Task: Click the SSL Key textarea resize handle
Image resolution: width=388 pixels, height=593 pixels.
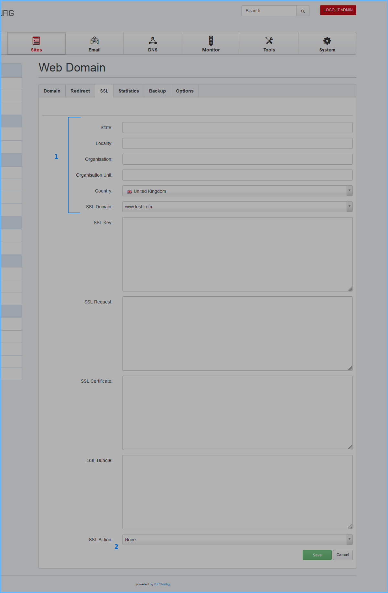Action: 350,289
